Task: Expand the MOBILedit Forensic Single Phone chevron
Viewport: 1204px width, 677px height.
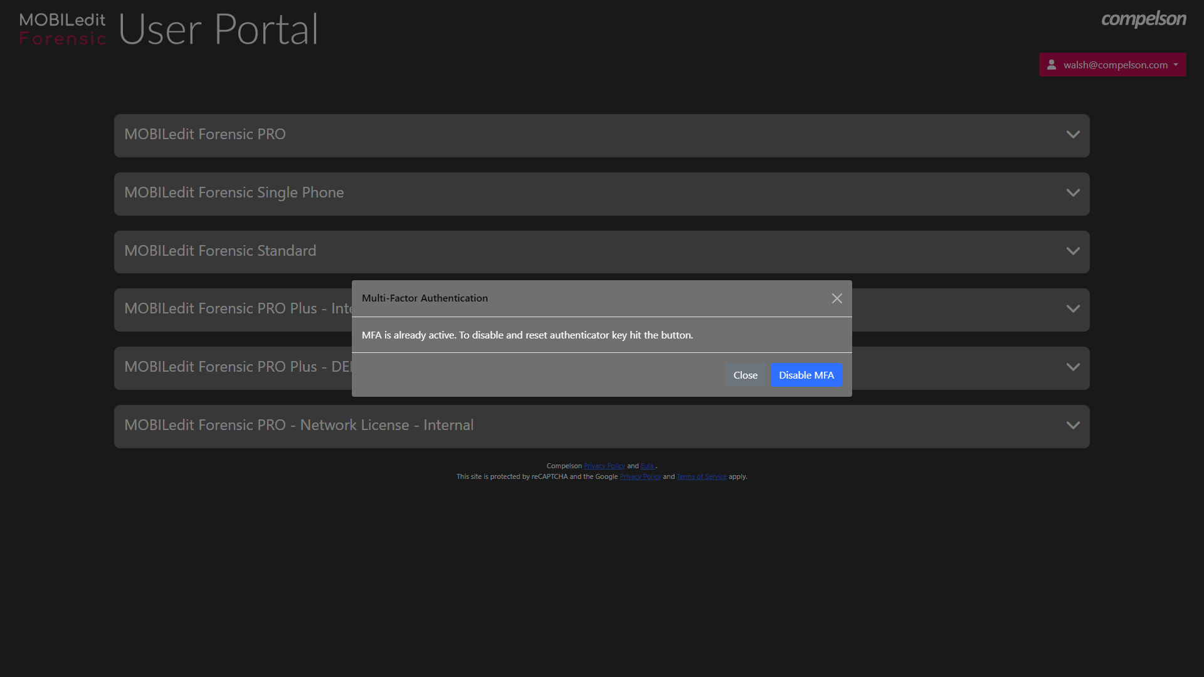Action: tap(1073, 193)
